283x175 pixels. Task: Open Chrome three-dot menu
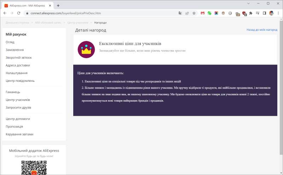tap(278, 13)
